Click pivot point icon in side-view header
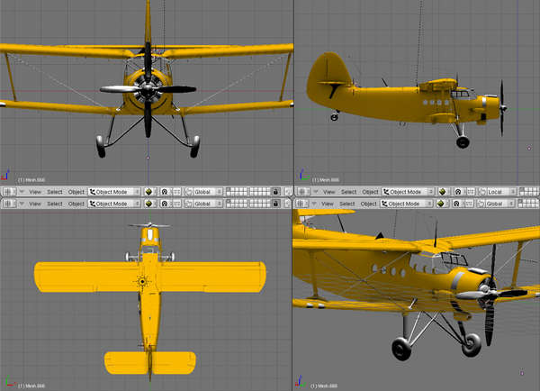Viewport: 540px width, 391px height. tap(460, 192)
